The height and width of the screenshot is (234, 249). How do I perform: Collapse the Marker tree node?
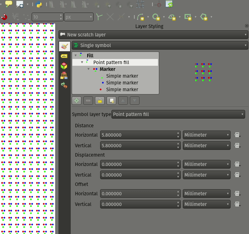(x=88, y=69)
